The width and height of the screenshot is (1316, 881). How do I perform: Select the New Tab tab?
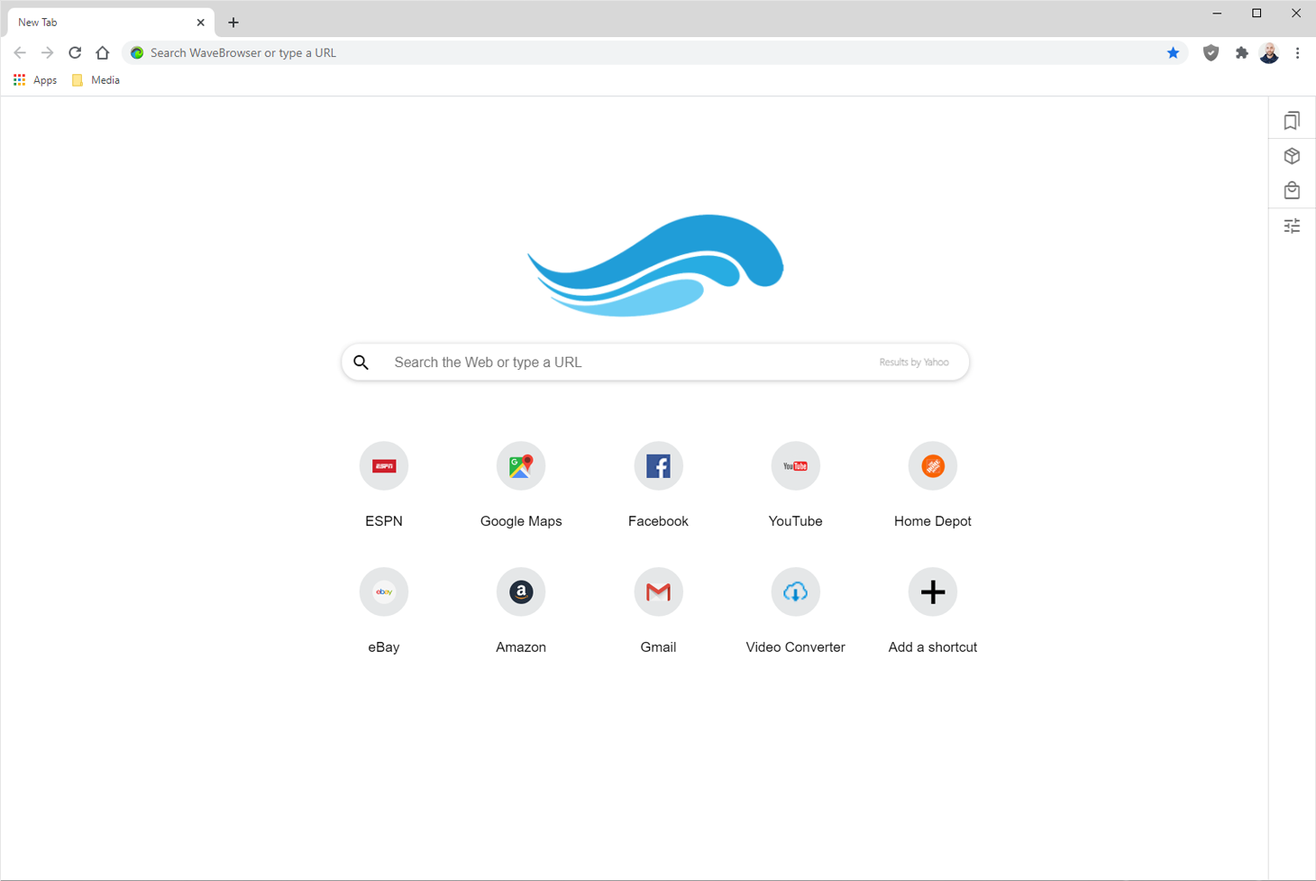pyautogui.click(x=99, y=23)
